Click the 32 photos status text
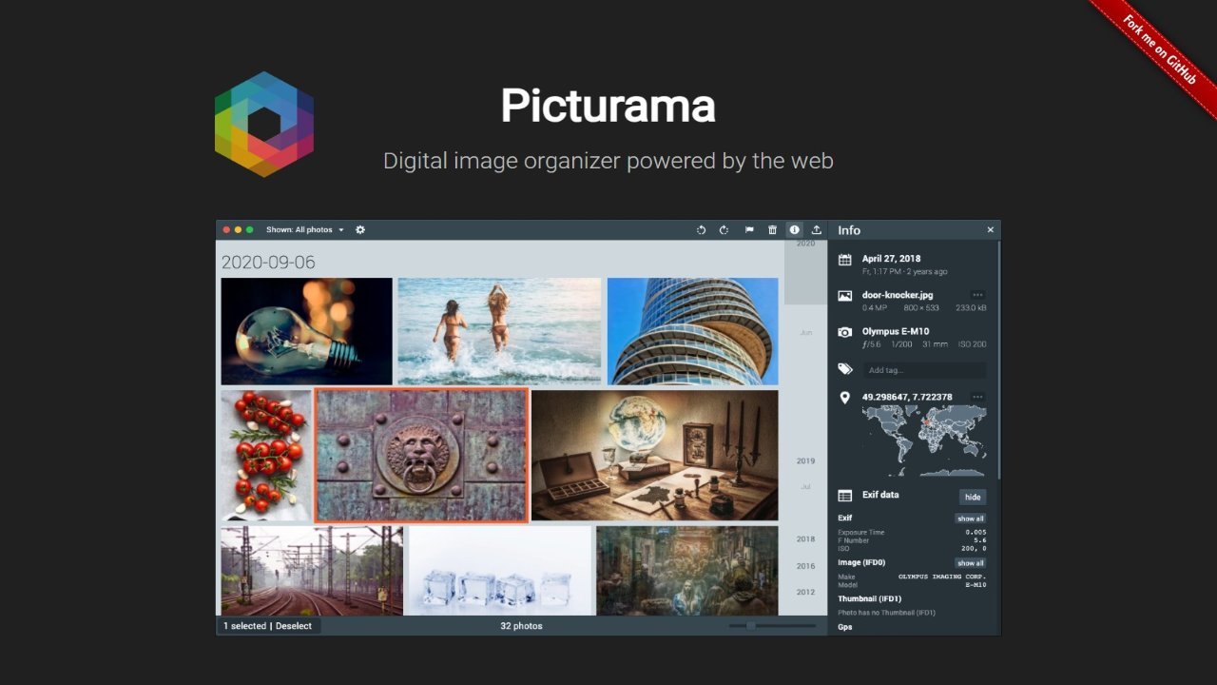The height and width of the screenshot is (685, 1217). click(521, 626)
